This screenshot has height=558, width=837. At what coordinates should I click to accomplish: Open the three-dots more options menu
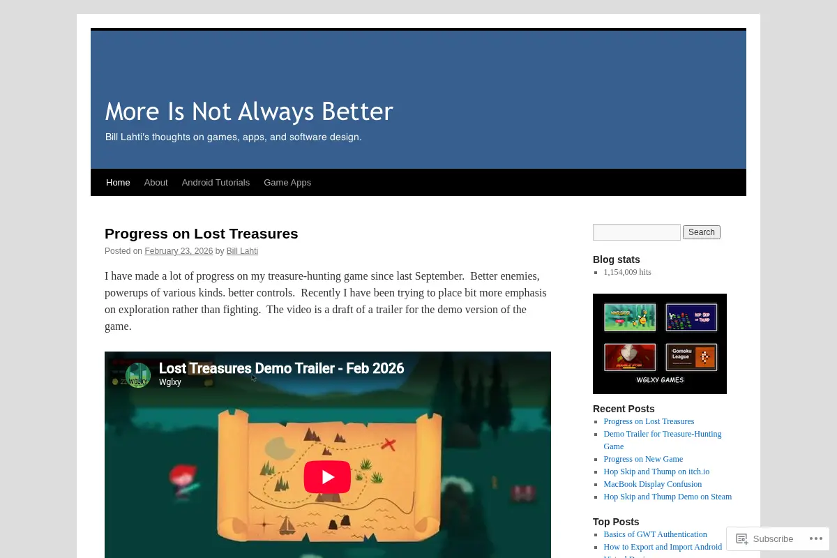pyautogui.click(x=815, y=538)
